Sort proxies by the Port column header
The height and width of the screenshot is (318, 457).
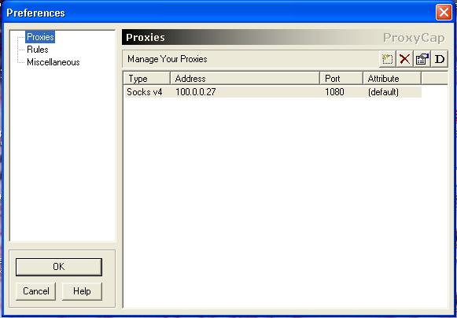click(x=341, y=78)
